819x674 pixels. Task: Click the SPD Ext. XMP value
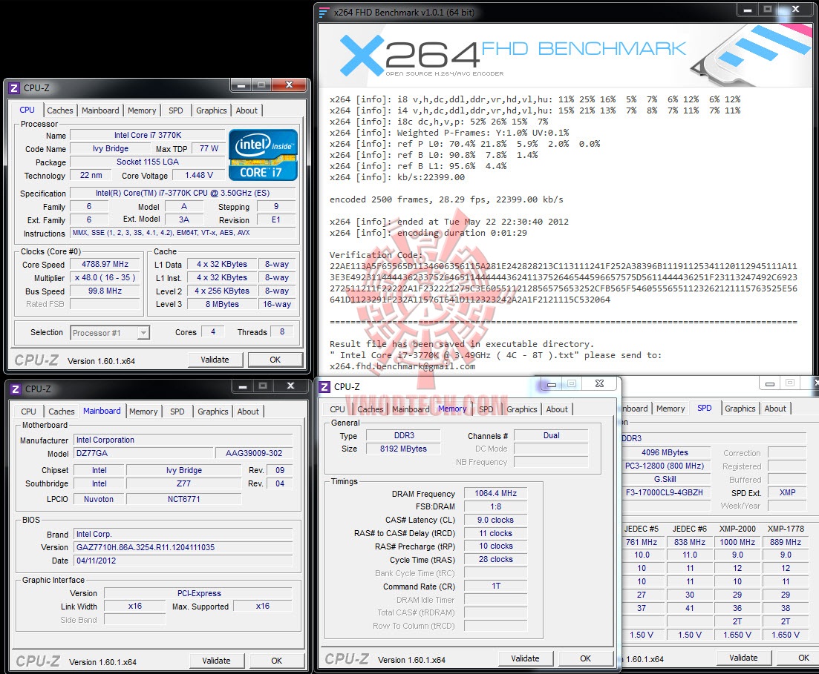pos(787,492)
